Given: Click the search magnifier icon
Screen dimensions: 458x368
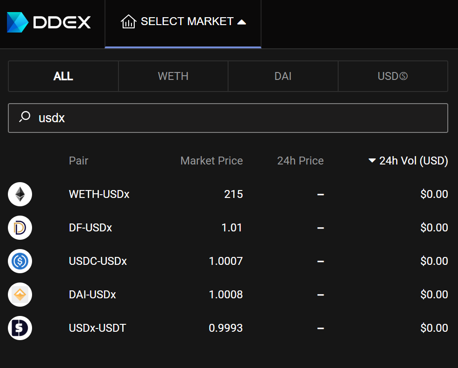Looking at the screenshot, I should (25, 116).
